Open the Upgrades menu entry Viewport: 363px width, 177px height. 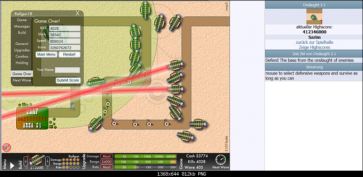coord(22,50)
